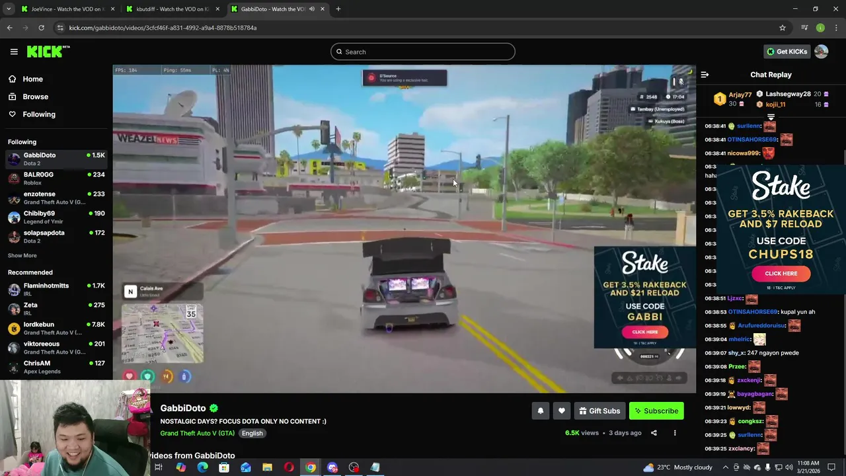This screenshot has width=846, height=476.
Task: Open viktoreeous recommended channel
Action: coord(56,348)
